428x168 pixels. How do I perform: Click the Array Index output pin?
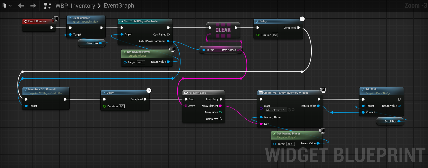tap(220, 112)
